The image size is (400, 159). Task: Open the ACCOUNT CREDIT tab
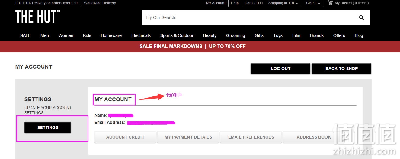(x=125, y=137)
